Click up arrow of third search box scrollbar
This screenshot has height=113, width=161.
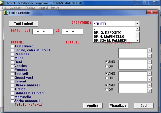(149, 73)
